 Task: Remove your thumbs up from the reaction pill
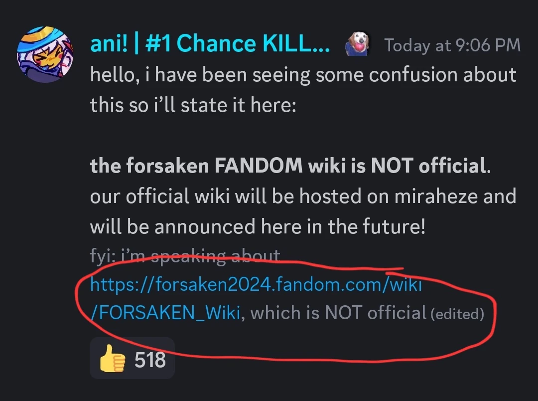tap(132, 358)
